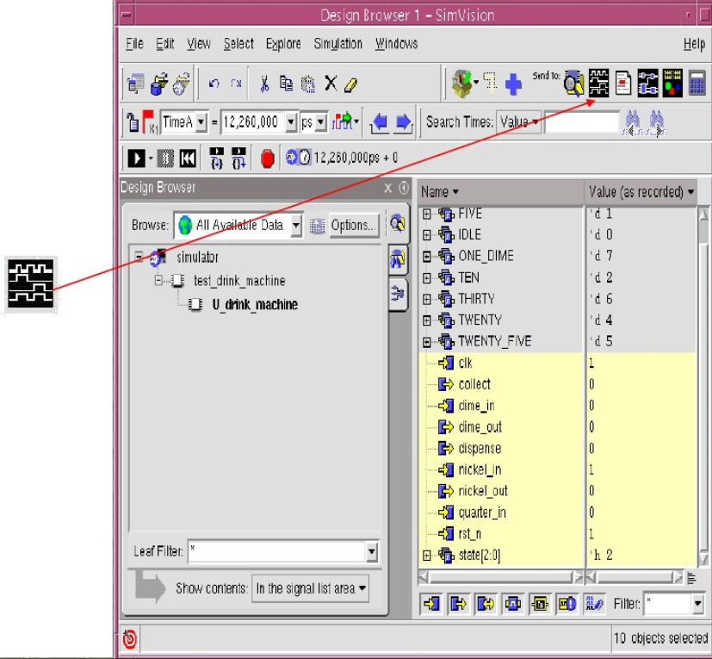Click the Search Times input field
Screen dimensions: 712x659
(582, 122)
